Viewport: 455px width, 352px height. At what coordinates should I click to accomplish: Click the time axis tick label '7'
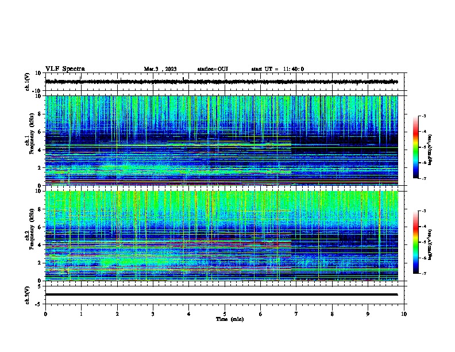296,314
